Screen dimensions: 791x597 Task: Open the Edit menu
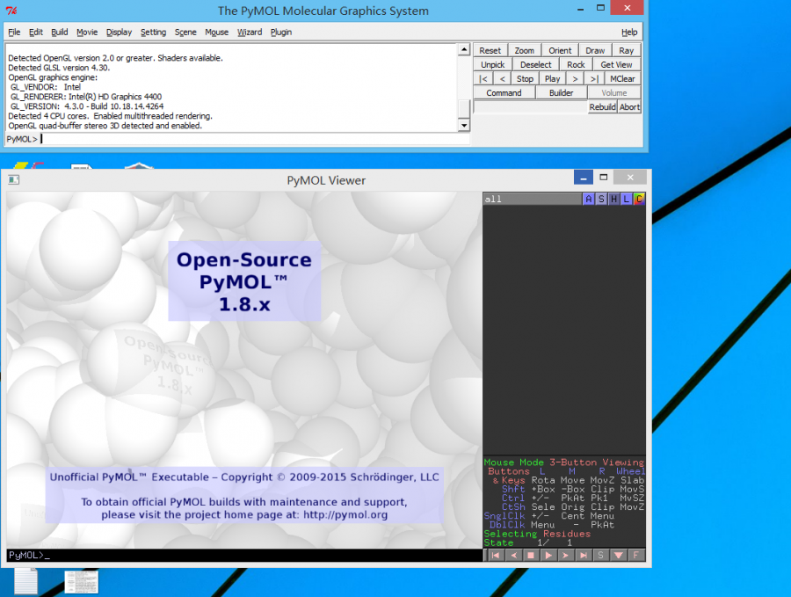[x=36, y=32]
